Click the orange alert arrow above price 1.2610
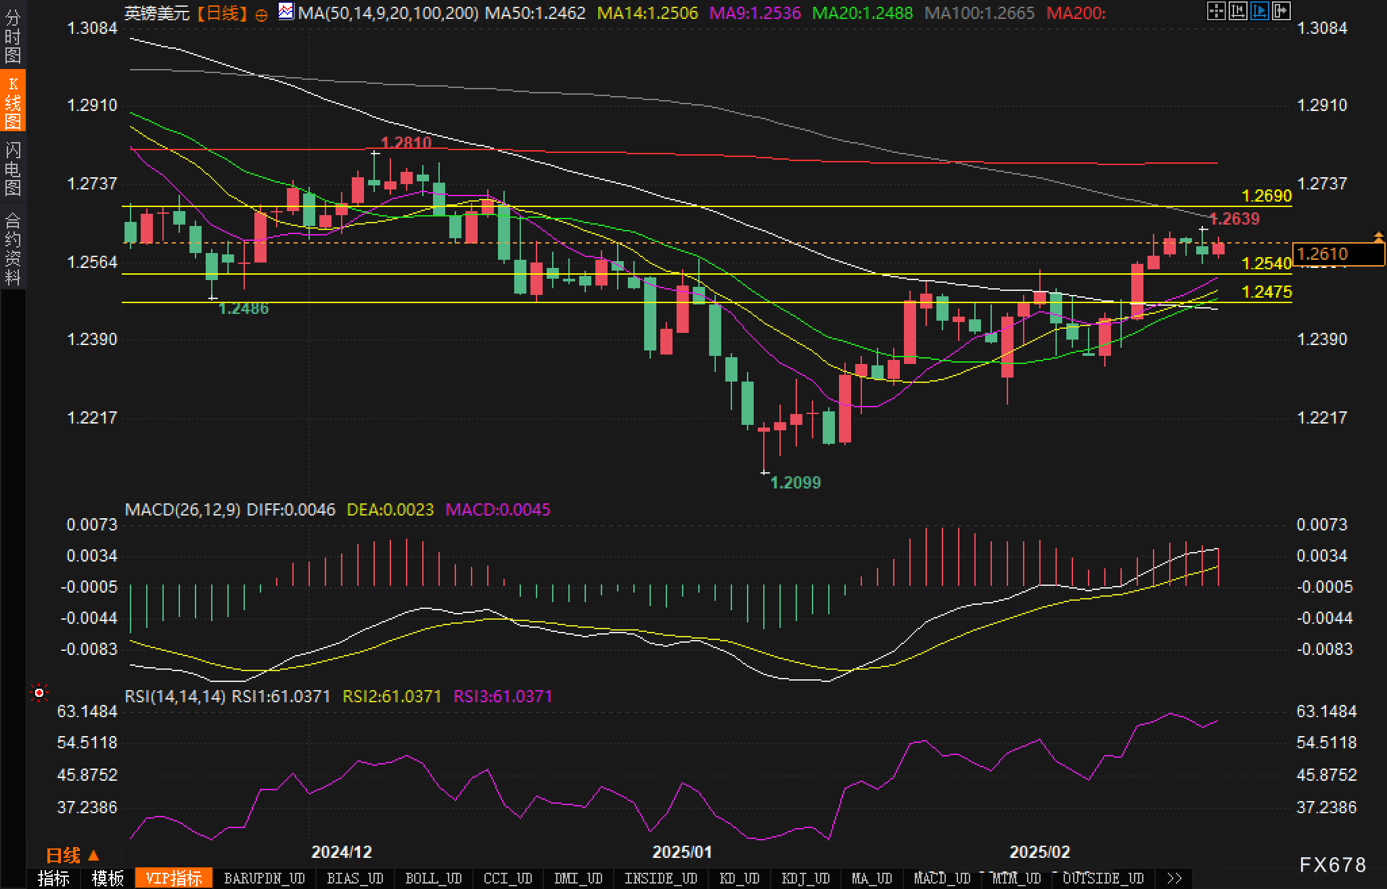The width and height of the screenshot is (1387, 889). [x=1378, y=236]
